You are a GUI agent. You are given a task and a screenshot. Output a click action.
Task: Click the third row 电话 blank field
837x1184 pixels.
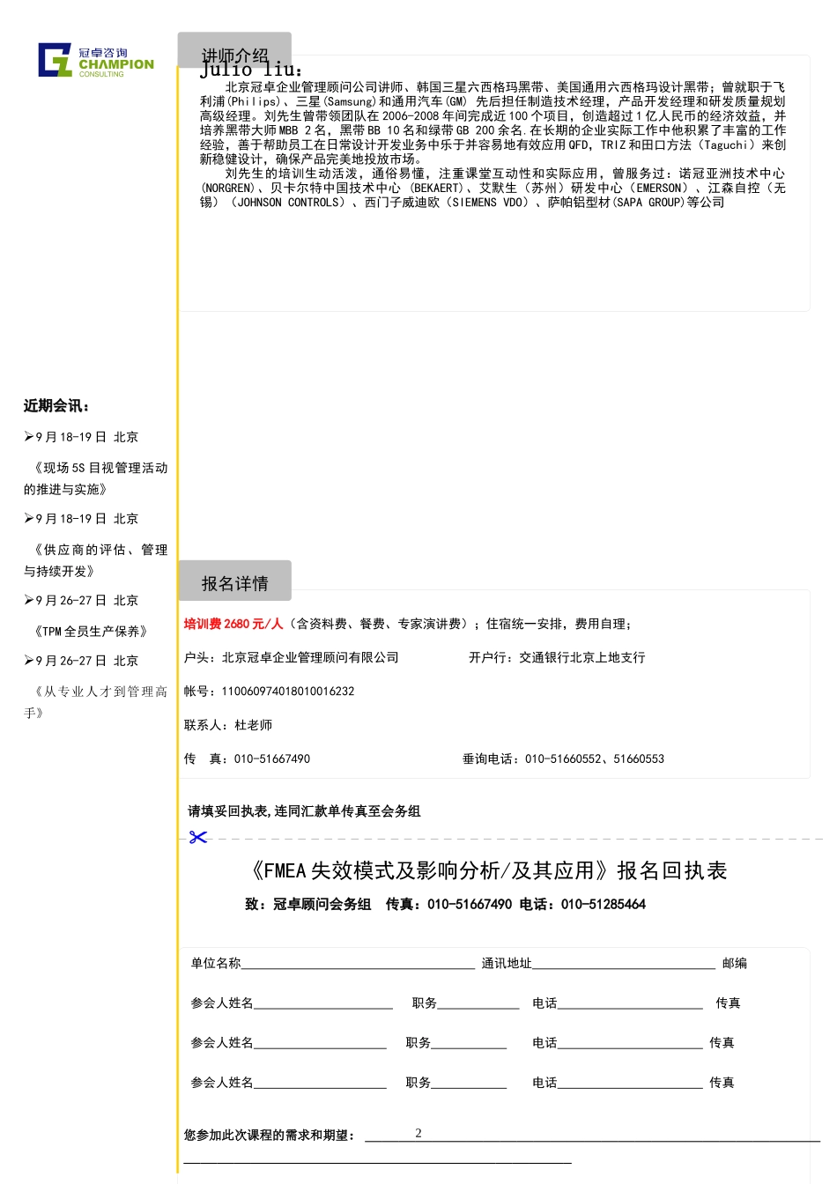629,1082
